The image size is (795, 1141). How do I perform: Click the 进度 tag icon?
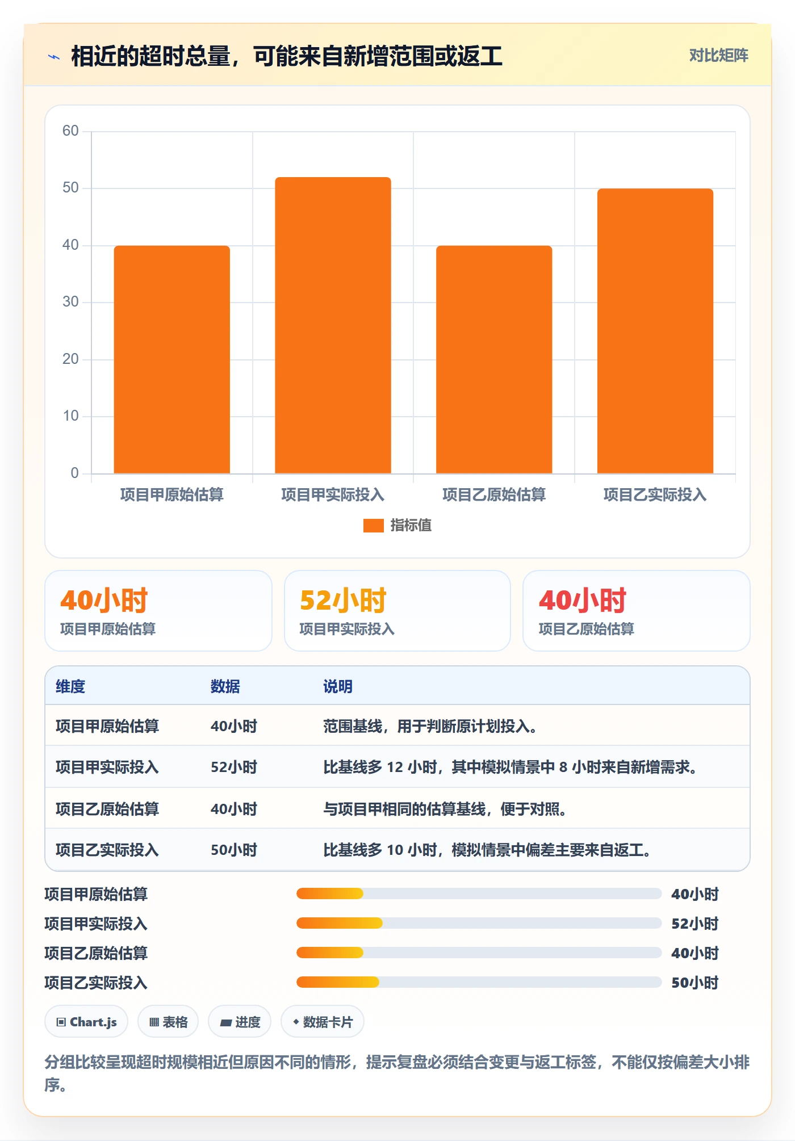click(x=225, y=1022)
